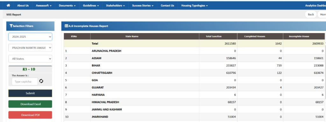
Task: Expand the Success Stories menu
Action: (x=143, y=6)
